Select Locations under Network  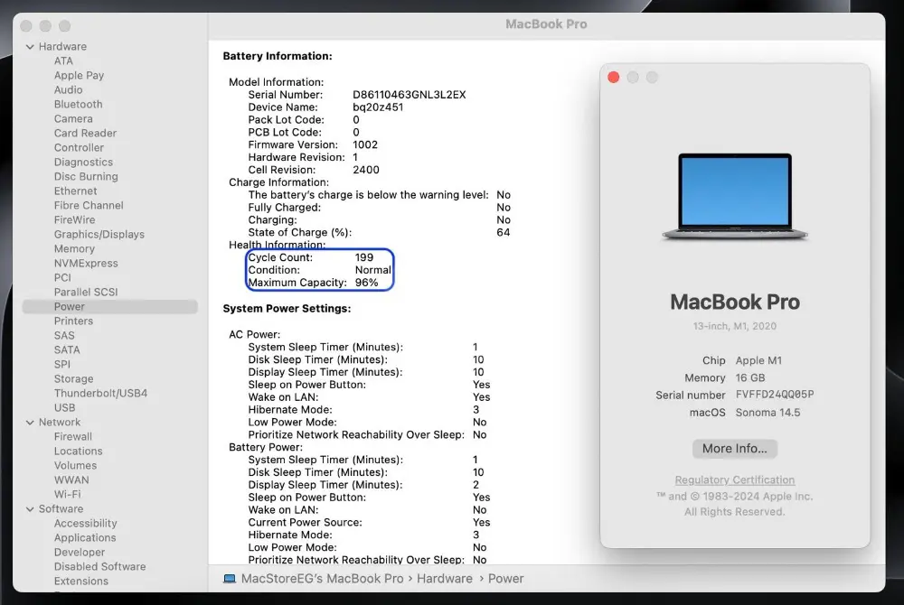79,451
